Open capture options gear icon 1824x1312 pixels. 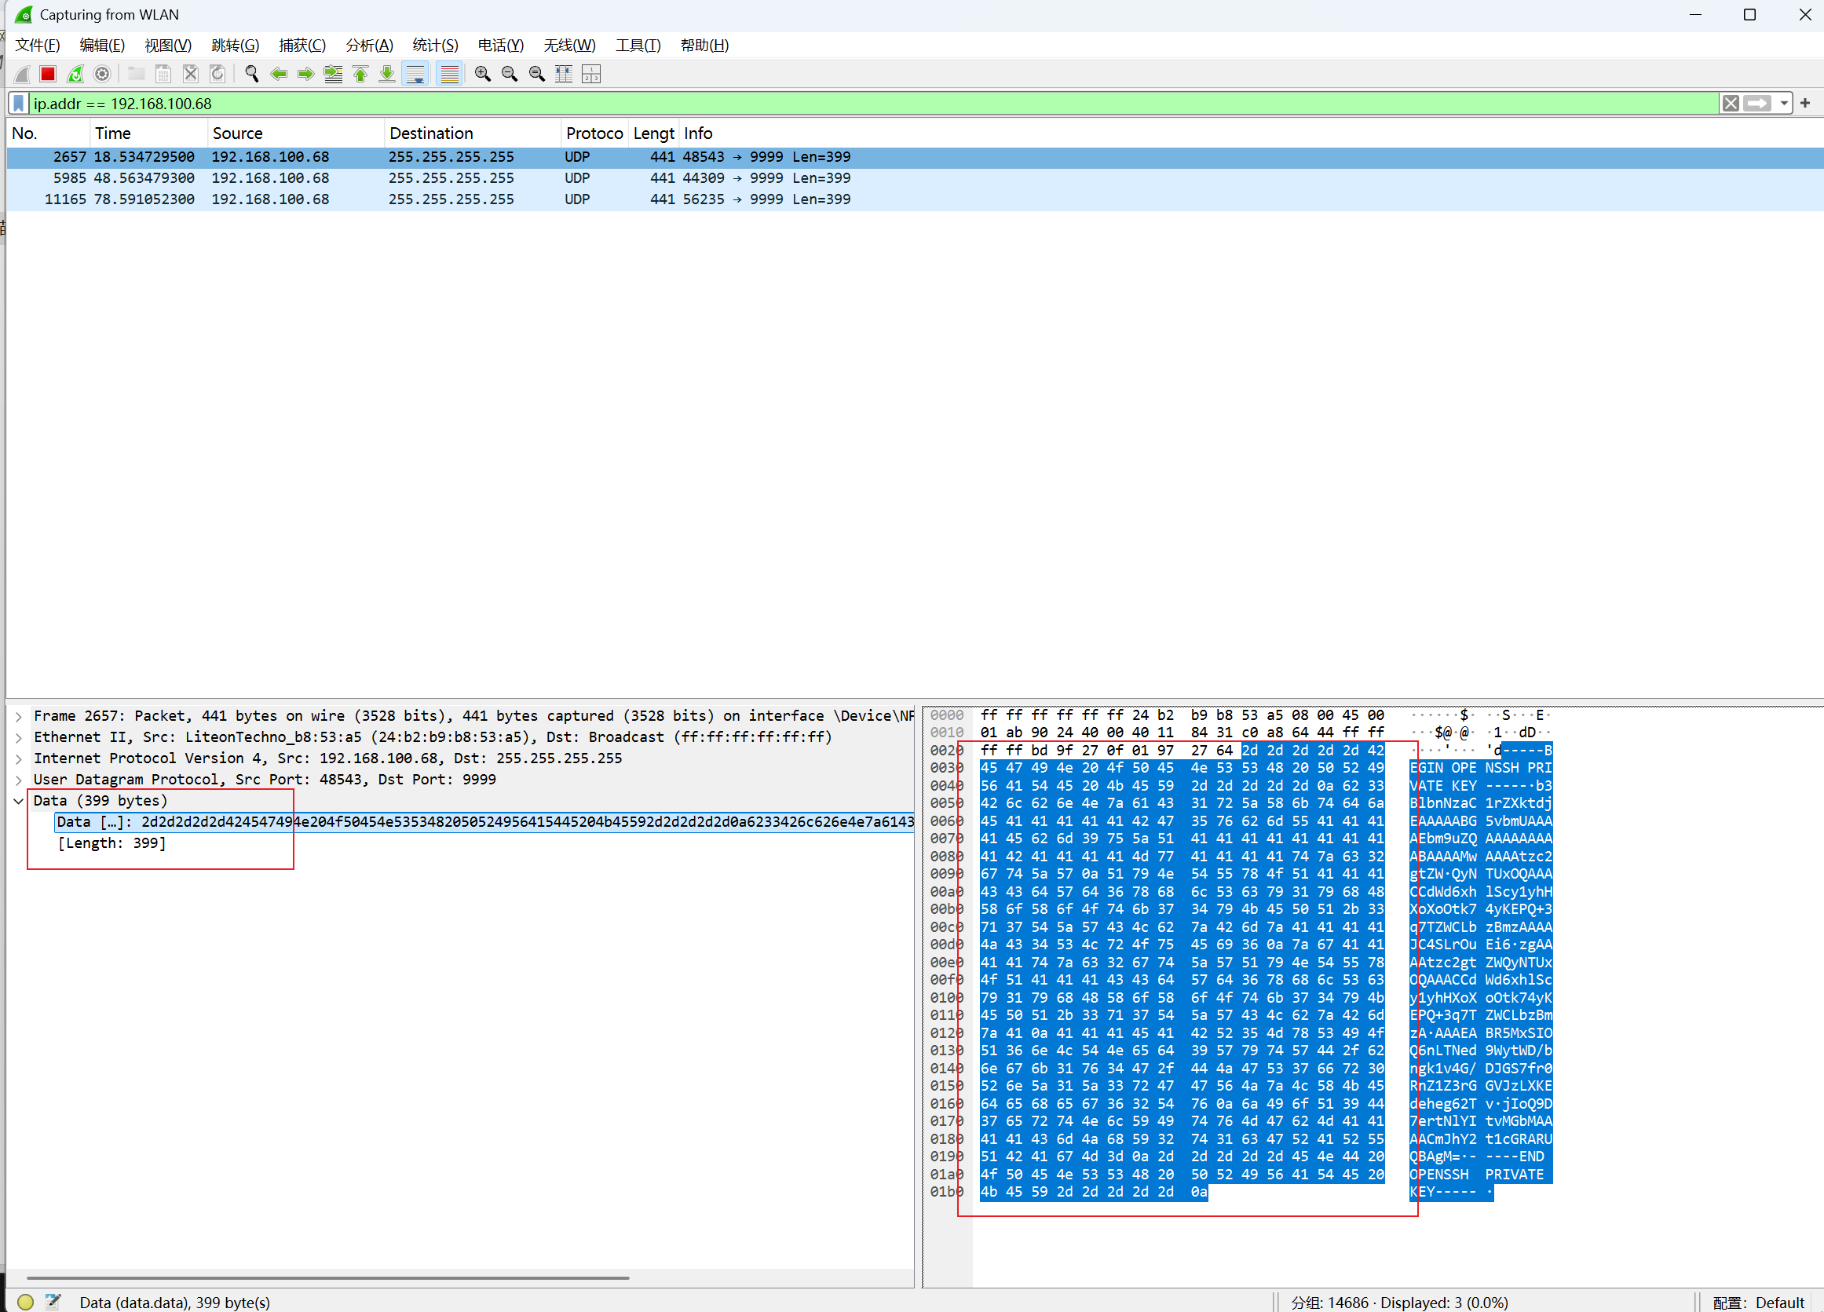tap(102, 74)
